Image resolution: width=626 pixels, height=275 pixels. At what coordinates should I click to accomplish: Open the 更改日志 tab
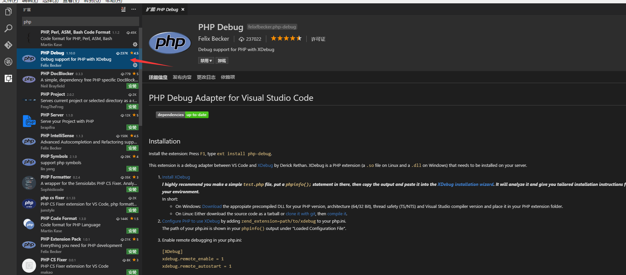click(206, 77)
